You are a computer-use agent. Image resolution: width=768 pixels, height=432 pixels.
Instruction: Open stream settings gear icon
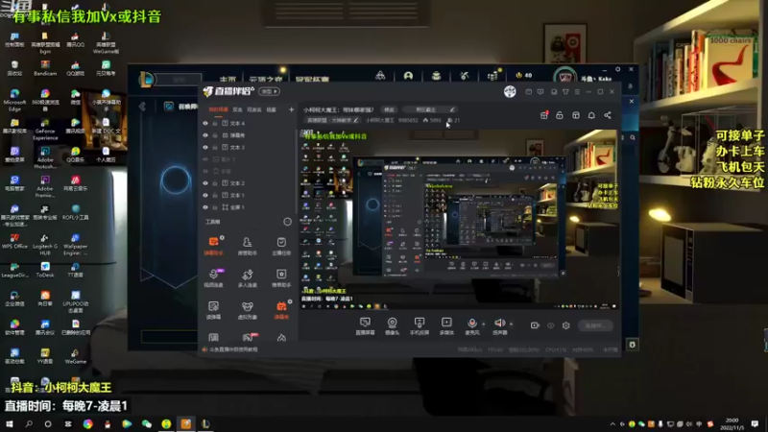(566, 325)
